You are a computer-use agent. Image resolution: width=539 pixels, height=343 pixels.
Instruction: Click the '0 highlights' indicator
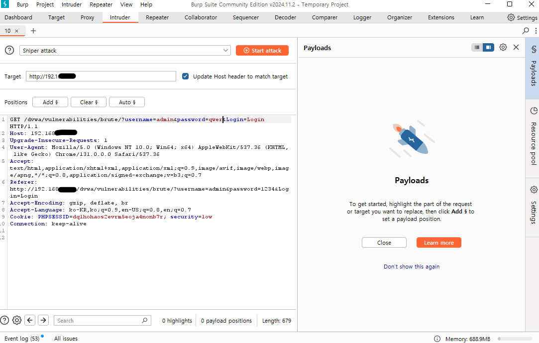pyautogui.click(x=177, y=321)
